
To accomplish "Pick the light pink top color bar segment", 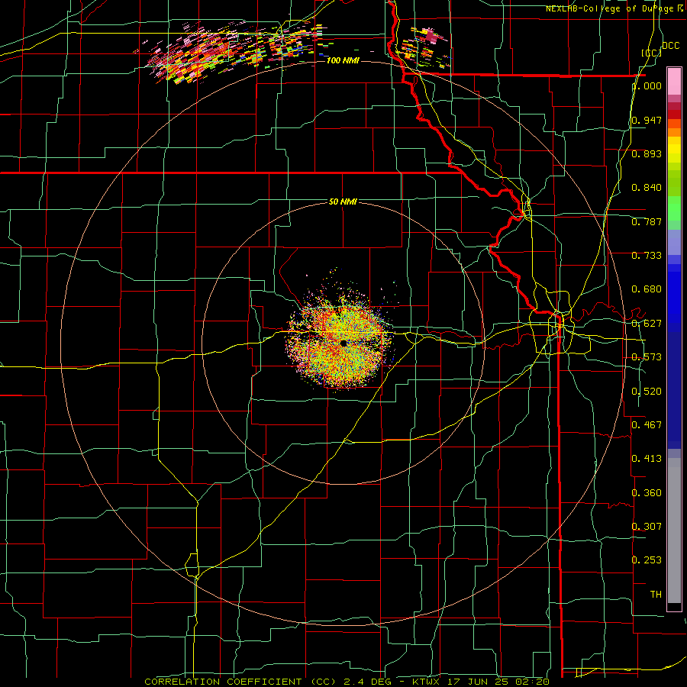I will click(674, 82).
